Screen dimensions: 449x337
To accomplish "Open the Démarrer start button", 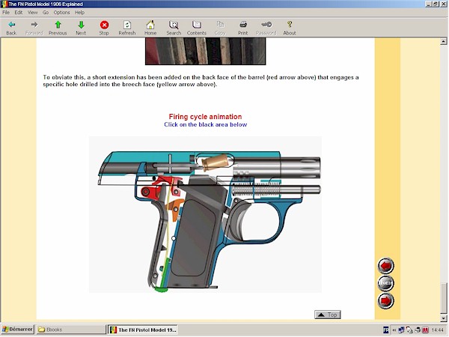I will pyautogui.click(x=17, y=330).
